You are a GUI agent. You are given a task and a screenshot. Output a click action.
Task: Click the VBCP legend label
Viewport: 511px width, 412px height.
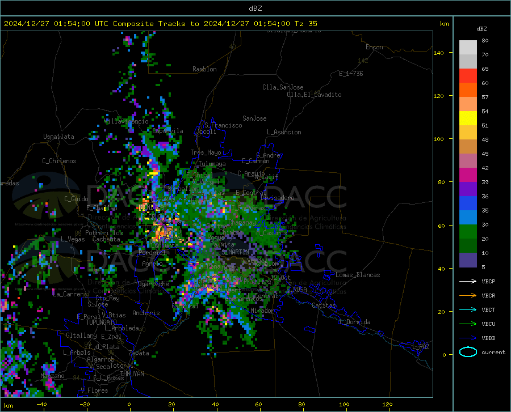488,281
